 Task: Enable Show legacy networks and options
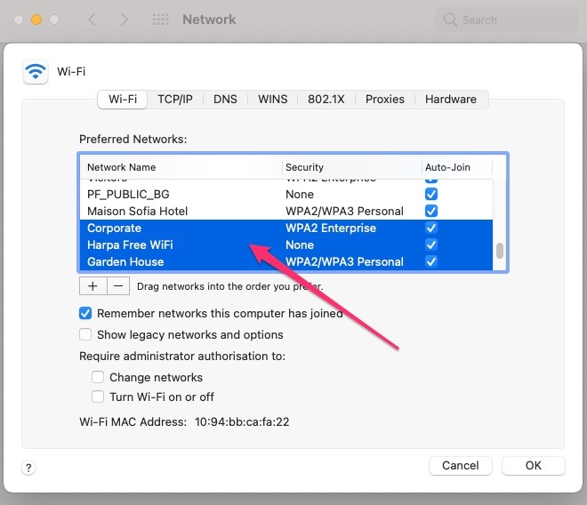85,334
